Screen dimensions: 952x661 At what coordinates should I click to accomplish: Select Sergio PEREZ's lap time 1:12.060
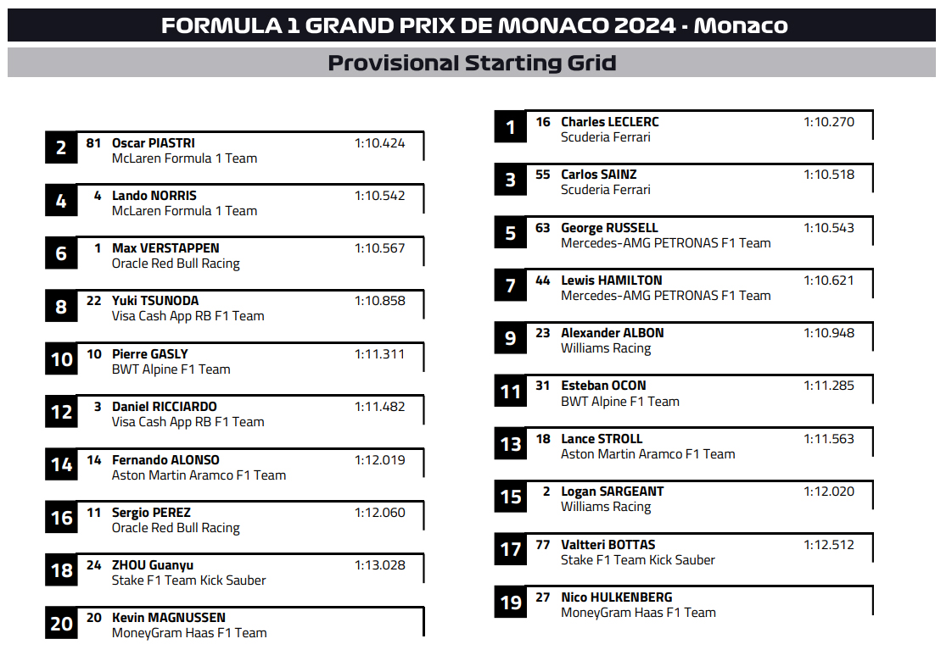[x=379, y=513]
